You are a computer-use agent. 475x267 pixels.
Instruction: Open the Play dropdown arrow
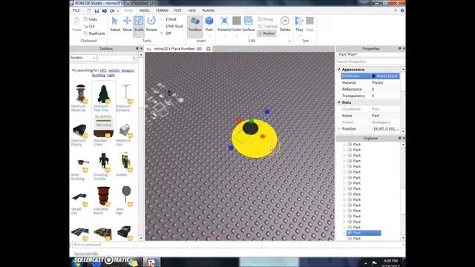click(x=299, y=36)
